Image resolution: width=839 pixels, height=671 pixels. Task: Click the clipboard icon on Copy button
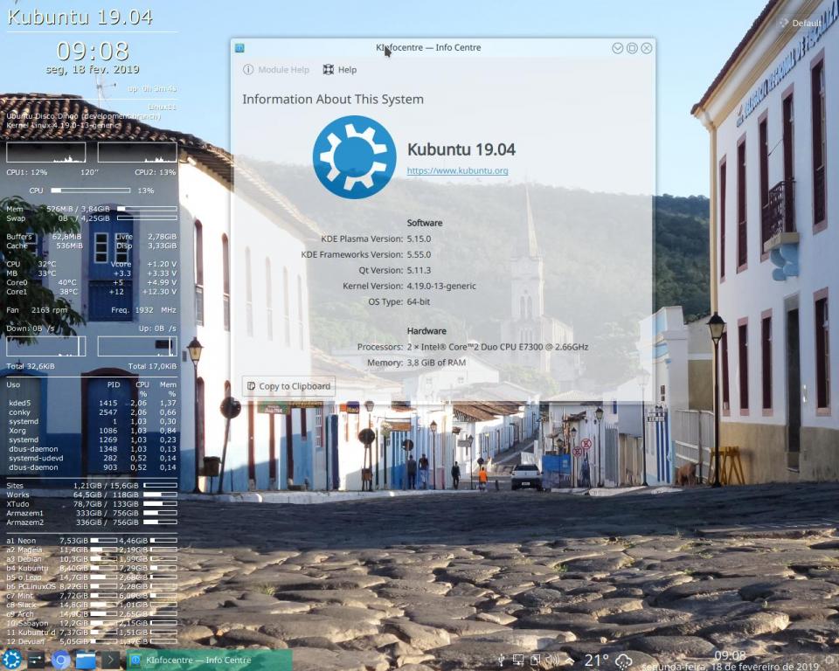click(251, 386)
